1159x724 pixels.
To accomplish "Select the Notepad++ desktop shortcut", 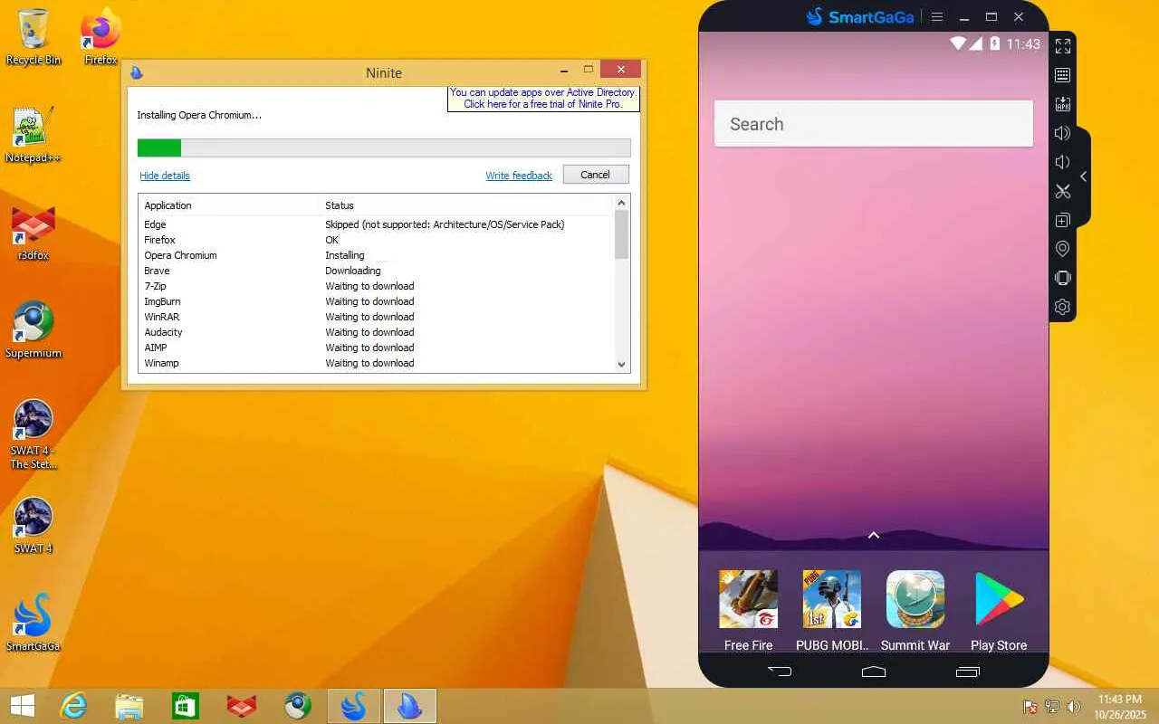I will (34, 135).
